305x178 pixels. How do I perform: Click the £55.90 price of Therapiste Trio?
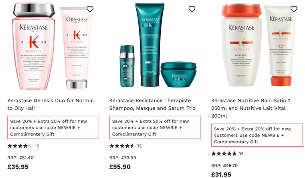coord(120,167)
